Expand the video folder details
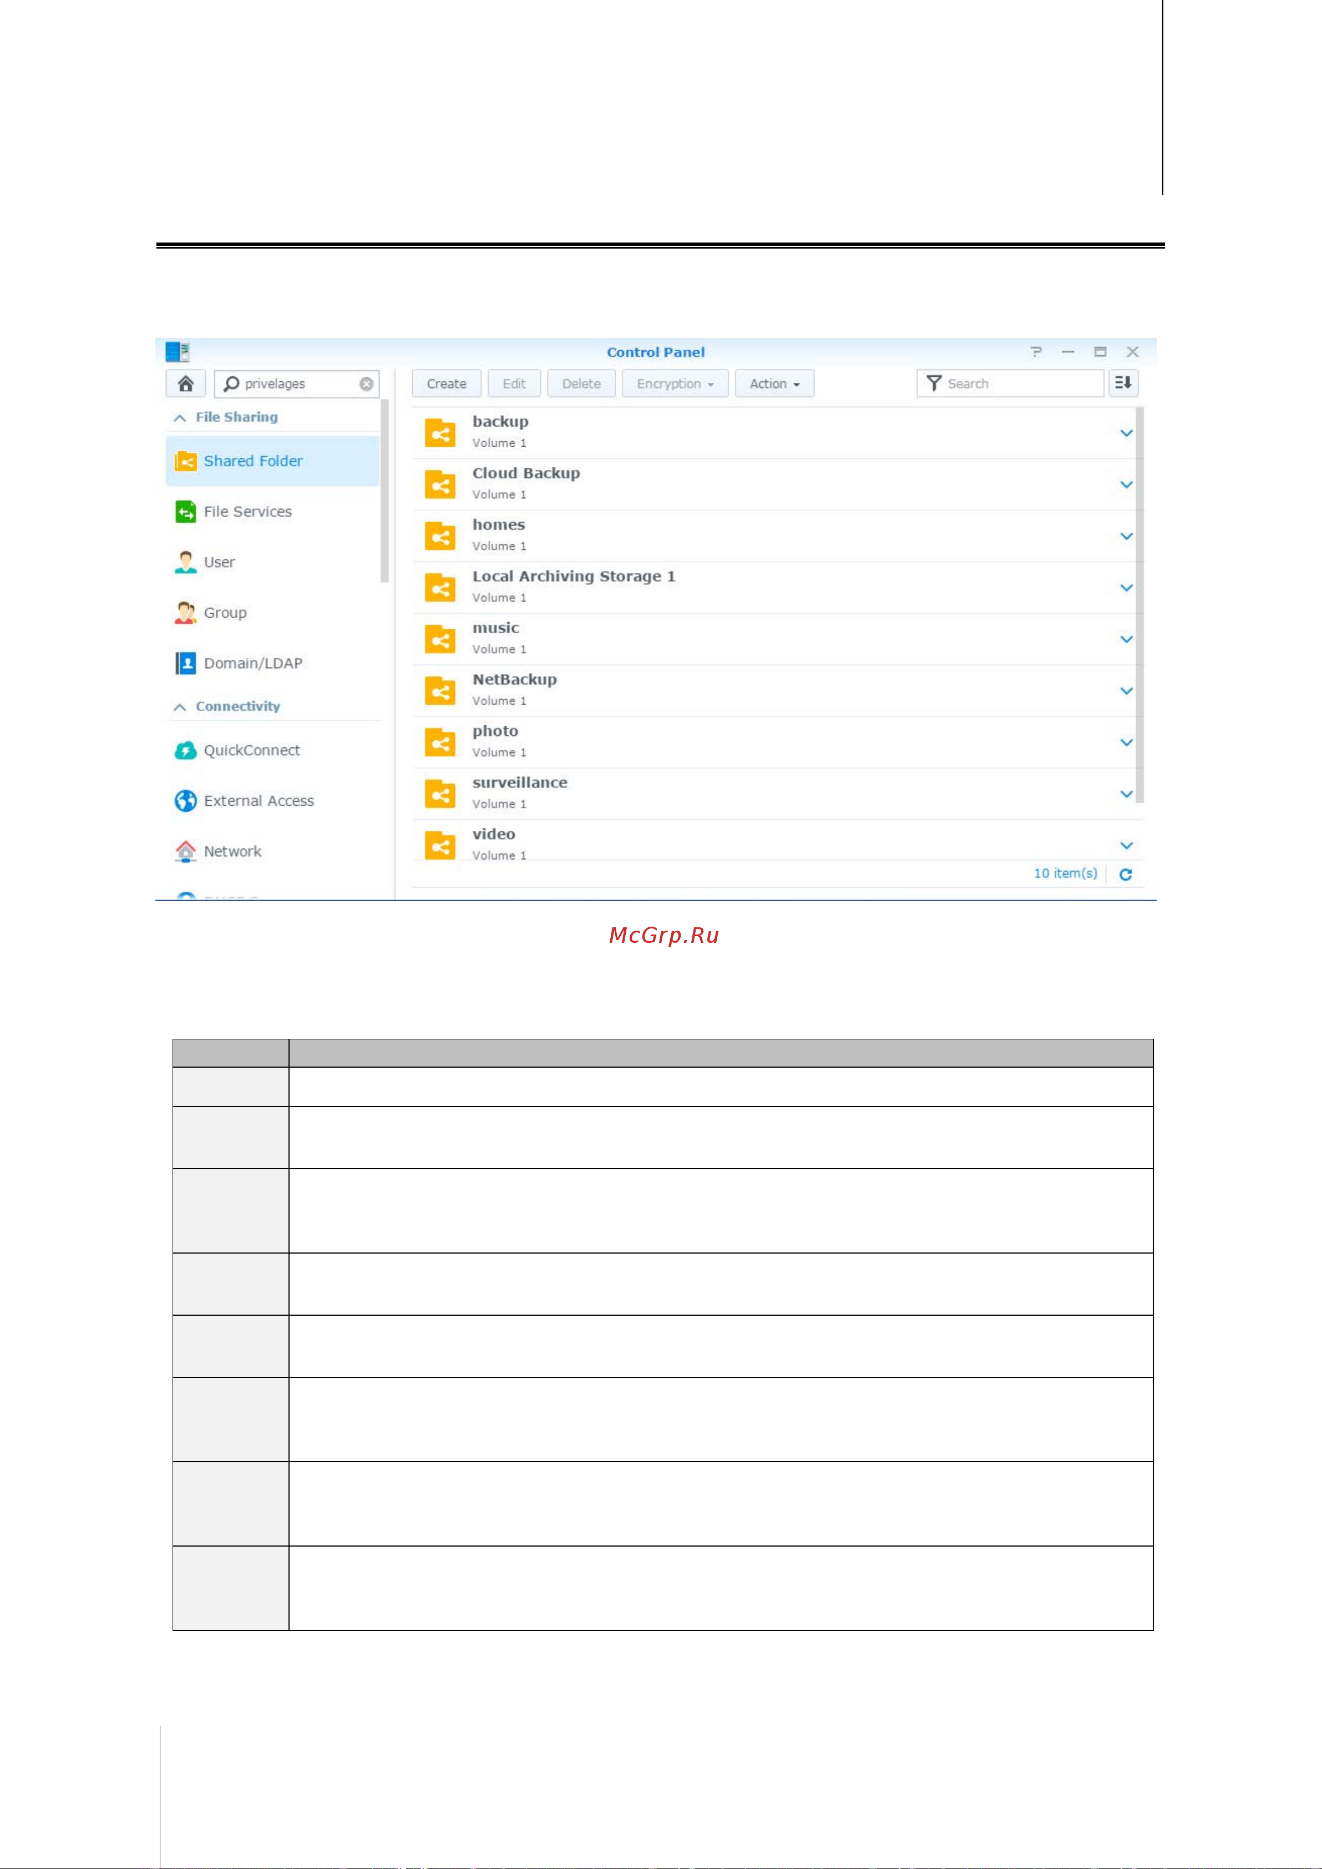This screenshot has width=1322, height=1869. click(1127, 845)
